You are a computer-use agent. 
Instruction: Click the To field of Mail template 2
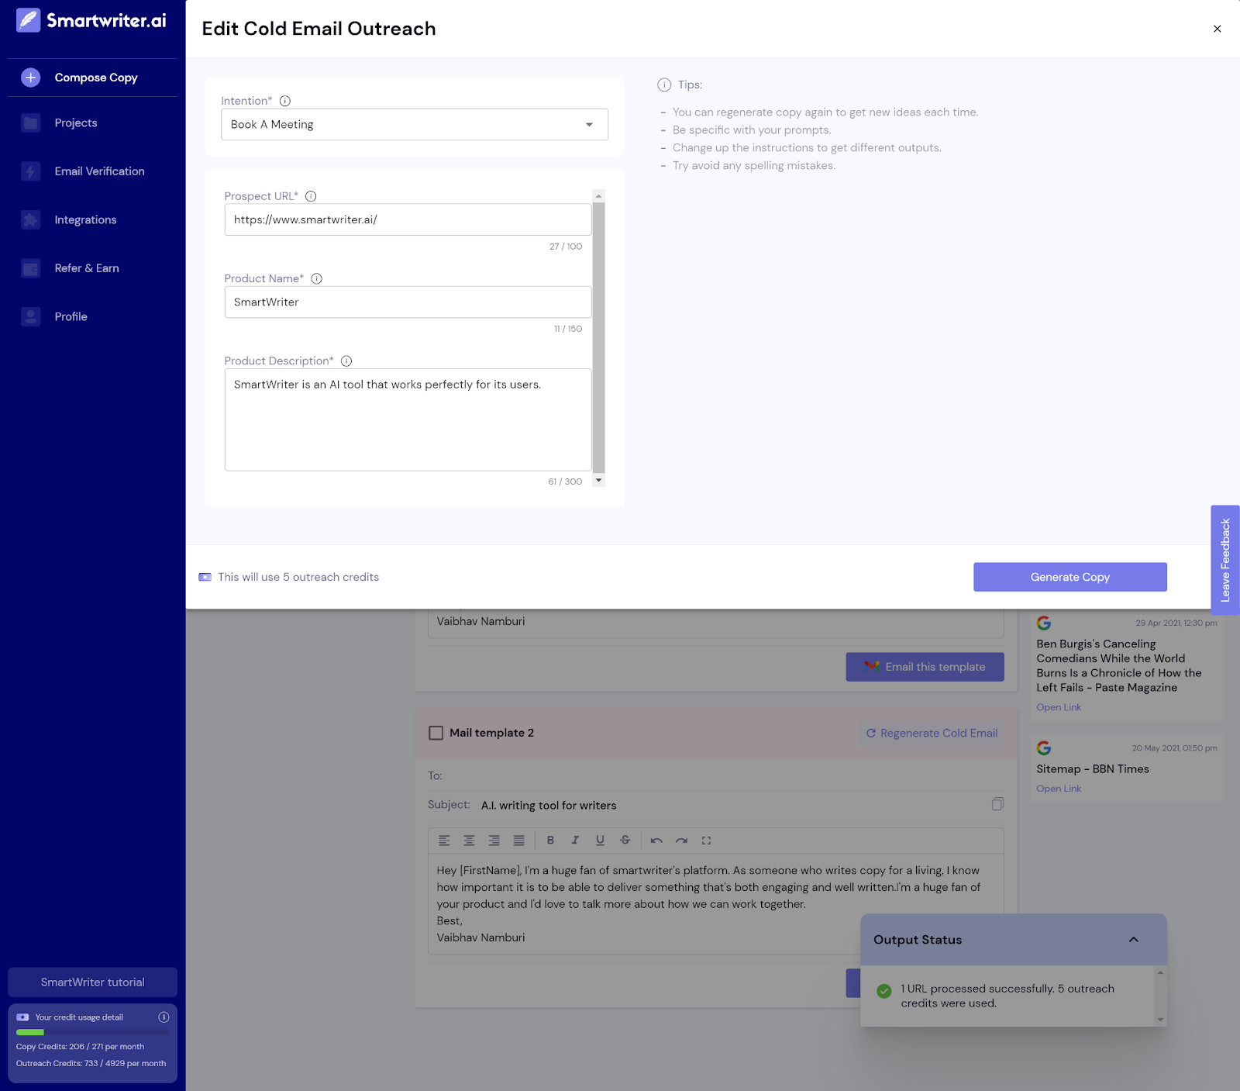coord(716,775)
